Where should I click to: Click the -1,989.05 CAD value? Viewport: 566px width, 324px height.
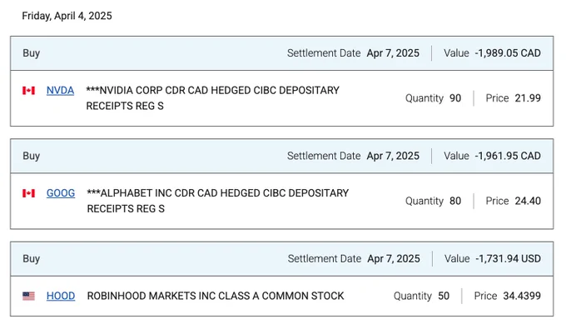[x=508, y=53]
